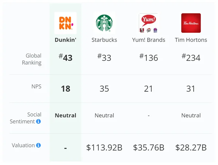Viewport: 218px width, 165px height.
Task: Select Yum! Brands ranking #136
Action: (x=148, y=57)
